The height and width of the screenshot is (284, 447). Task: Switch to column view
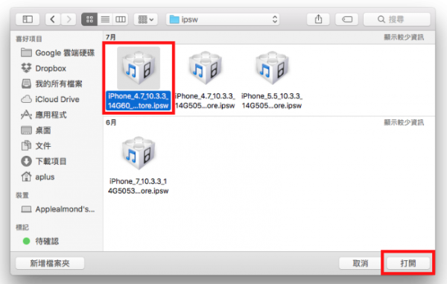pyautogui.click(x=120, y=19)
